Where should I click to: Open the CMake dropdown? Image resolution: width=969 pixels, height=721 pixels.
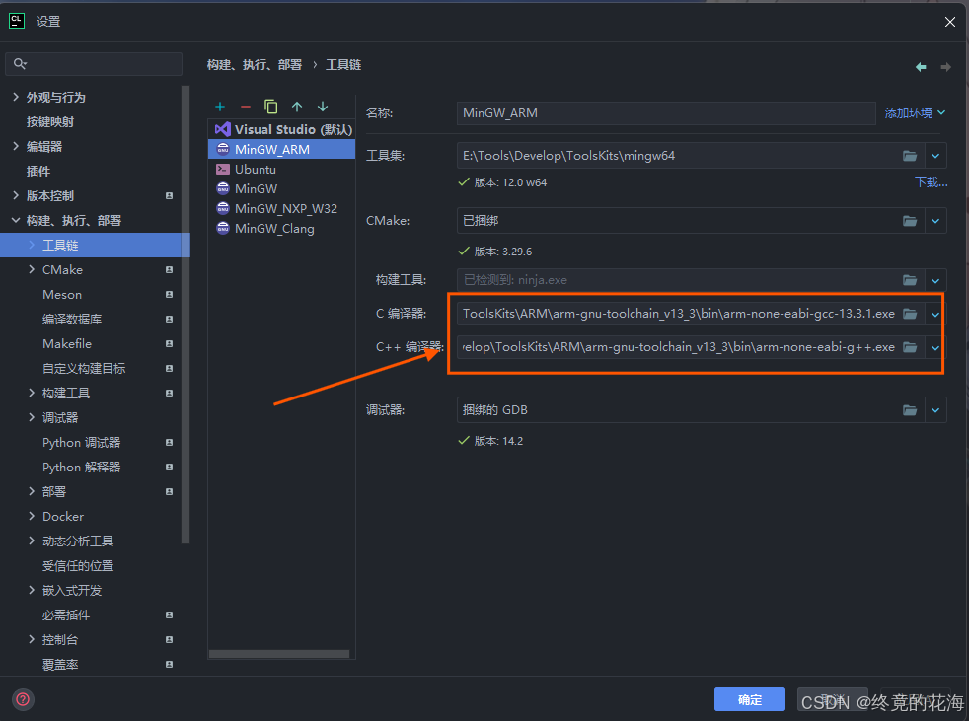pyautogui.click(x=935, y=221)
